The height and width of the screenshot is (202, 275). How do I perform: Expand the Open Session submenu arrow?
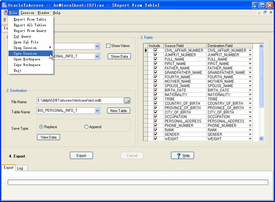(x=50, y=47)
